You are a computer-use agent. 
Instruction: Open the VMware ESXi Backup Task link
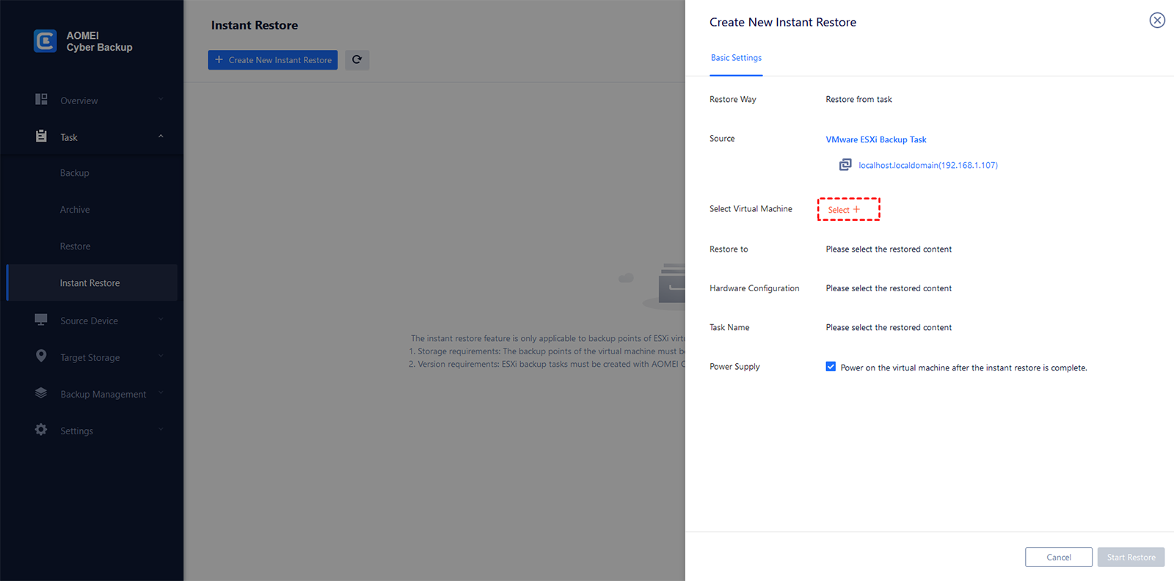[875, 139]
